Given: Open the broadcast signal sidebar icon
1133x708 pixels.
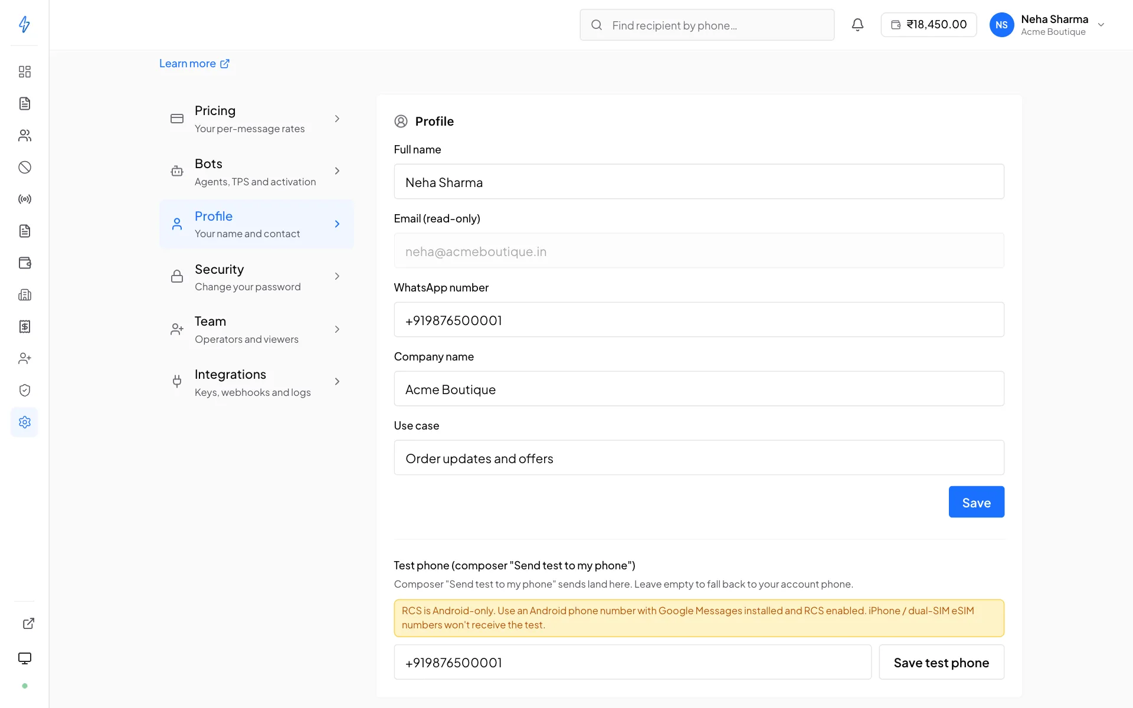Looking at the screenshot, I should coord(24,199).
